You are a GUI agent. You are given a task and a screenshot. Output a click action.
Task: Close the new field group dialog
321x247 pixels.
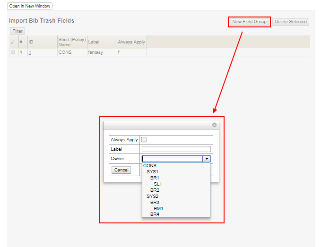[214, 125]
